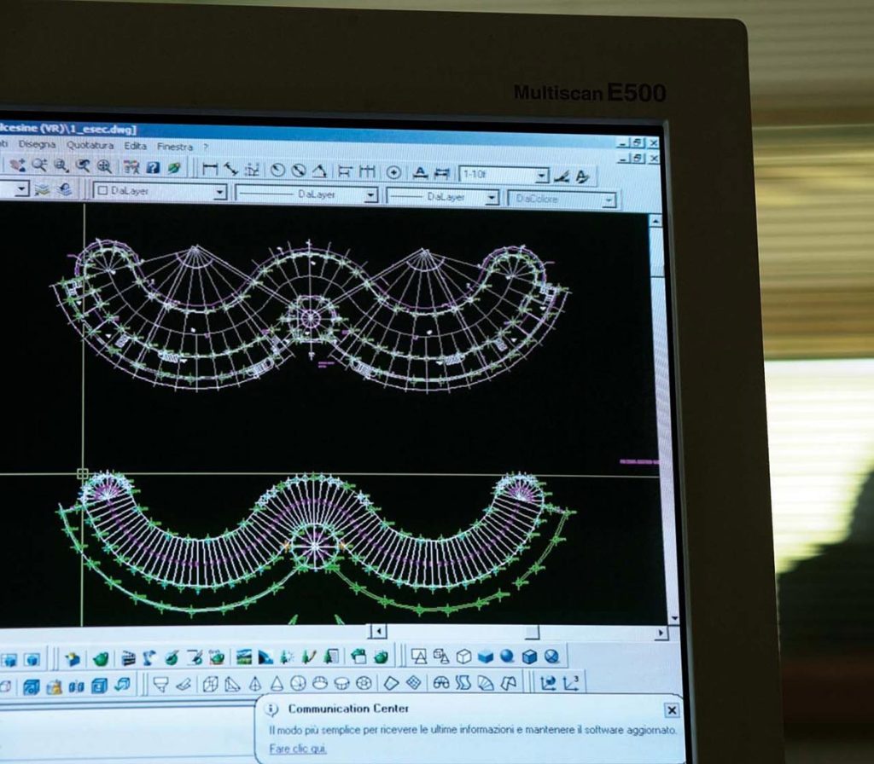Select the Torus surface tool

click(364, 684)
